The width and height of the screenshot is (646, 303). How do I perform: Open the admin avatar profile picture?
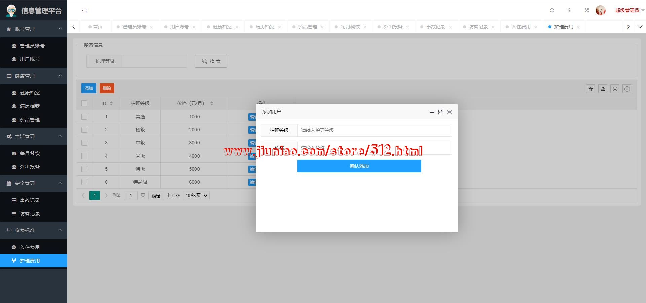[x=601, y=10]
